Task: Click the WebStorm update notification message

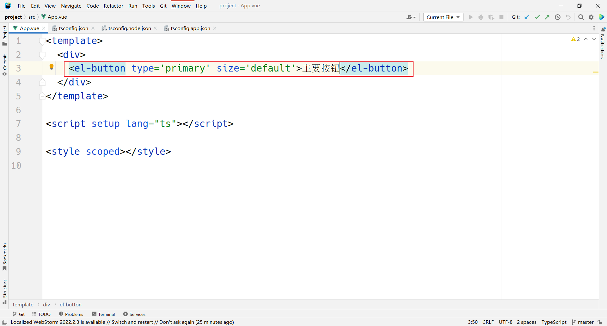Action: pos(122,322)
